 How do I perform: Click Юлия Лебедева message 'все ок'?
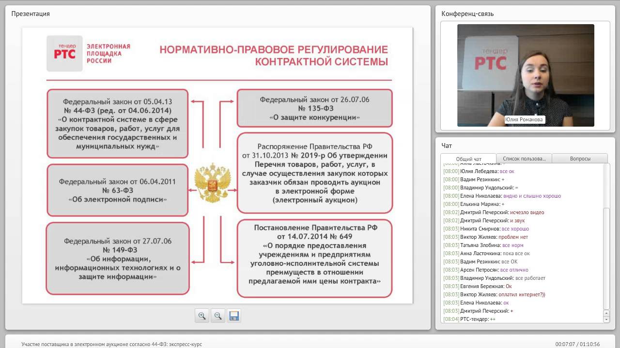507,171
